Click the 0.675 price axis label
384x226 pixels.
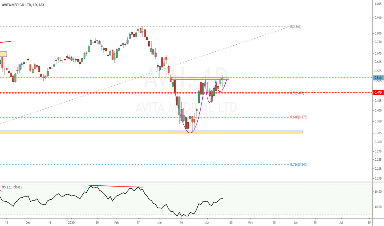click(x=378, y=53)
